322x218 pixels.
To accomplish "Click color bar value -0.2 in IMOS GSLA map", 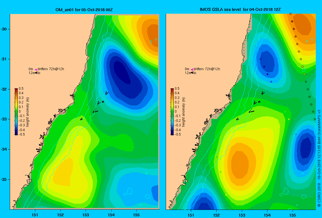I will click(178, 121).
